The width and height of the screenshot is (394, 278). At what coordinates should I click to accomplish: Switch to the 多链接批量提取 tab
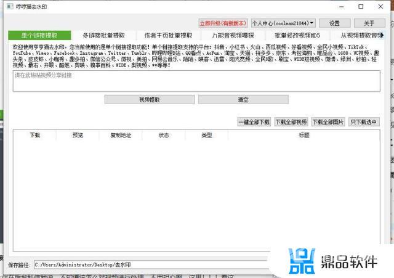(104, 35)
